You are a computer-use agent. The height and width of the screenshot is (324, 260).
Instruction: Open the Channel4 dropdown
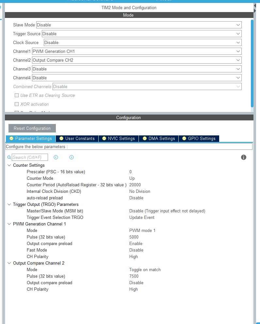tap(137, 78)
